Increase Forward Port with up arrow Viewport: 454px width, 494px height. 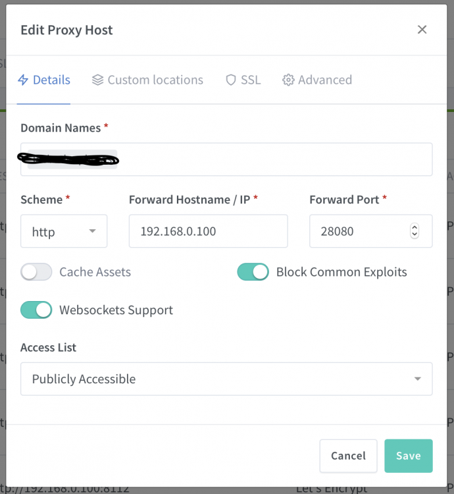click(x=415, y=227)
